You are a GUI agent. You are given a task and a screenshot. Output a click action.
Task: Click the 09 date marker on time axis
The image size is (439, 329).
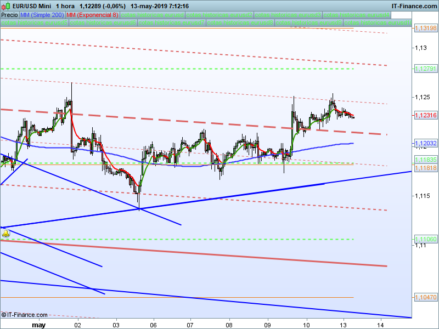[268, 325]
